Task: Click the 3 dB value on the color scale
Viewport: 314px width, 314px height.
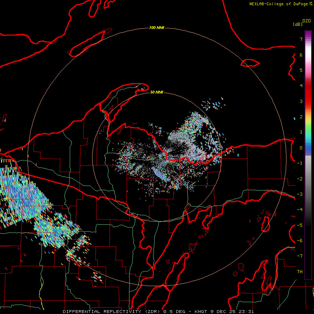Action: pos(301,101)
